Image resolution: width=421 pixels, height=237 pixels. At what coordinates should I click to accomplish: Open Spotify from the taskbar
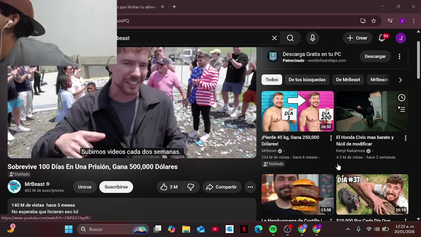(x=273, y=229)
